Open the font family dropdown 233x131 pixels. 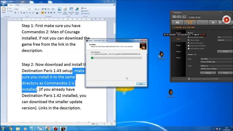pos(28,9)
